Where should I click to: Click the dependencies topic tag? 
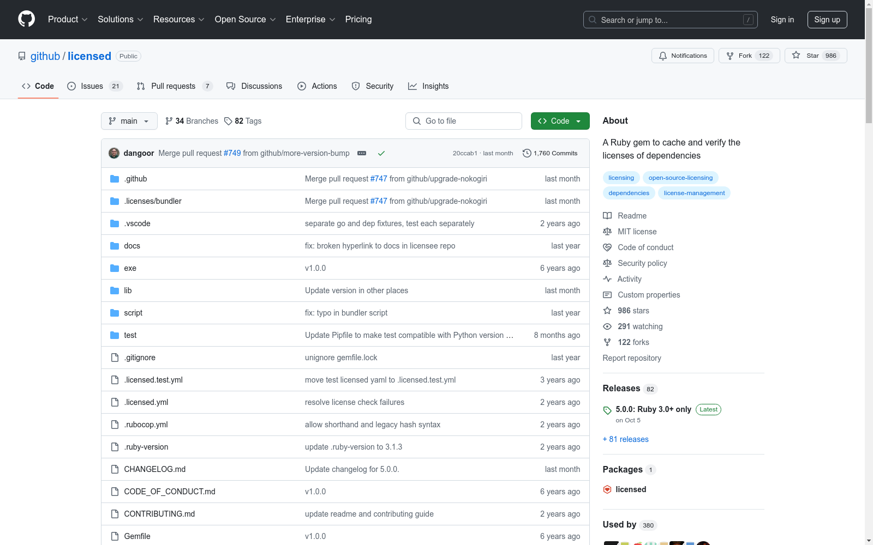629,193
